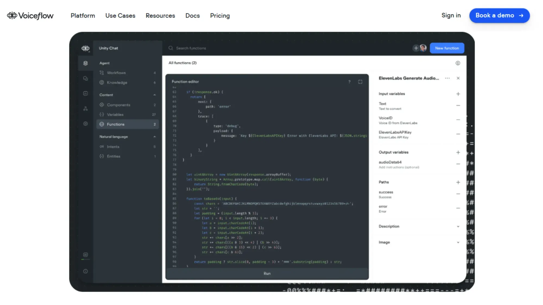
Task: Open the Entities panel
Action: pos(113,156)
